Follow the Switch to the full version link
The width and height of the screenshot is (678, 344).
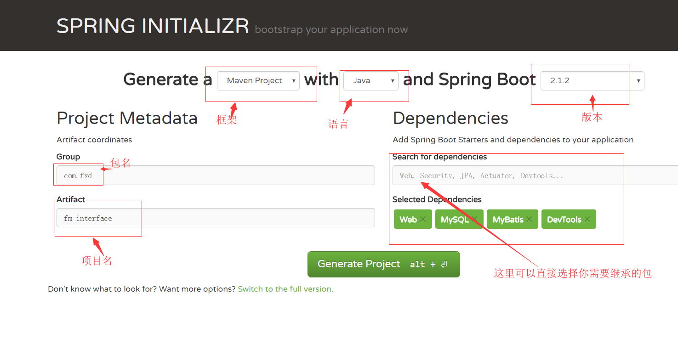tap(285, 289)
